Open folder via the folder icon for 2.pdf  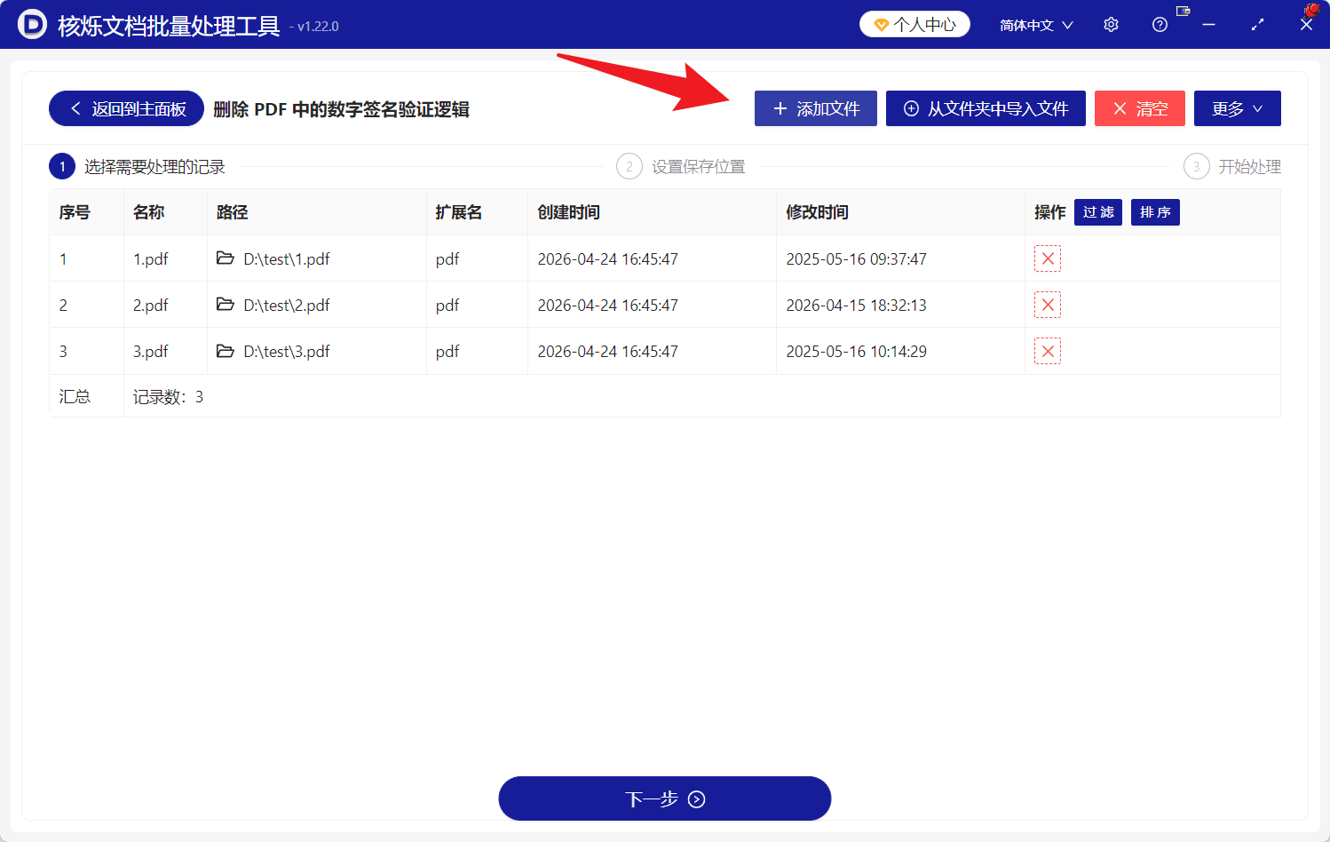(226, 305)
